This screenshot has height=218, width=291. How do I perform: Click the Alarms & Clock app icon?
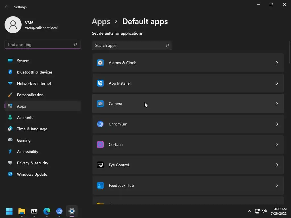pyautogui.click(x=100, y=63)
